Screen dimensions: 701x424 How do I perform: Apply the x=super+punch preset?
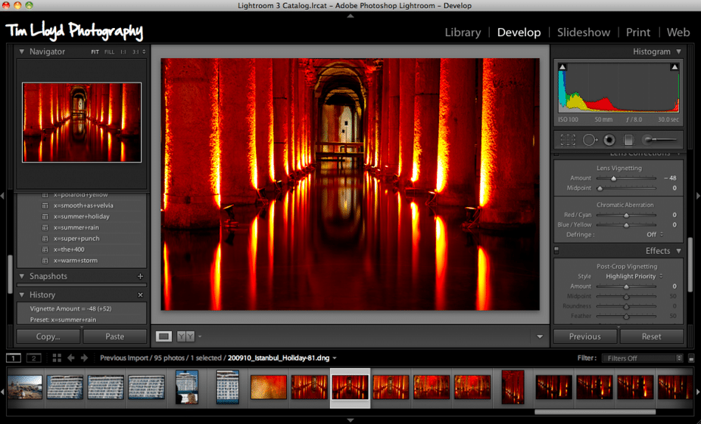tap(76, 238)
